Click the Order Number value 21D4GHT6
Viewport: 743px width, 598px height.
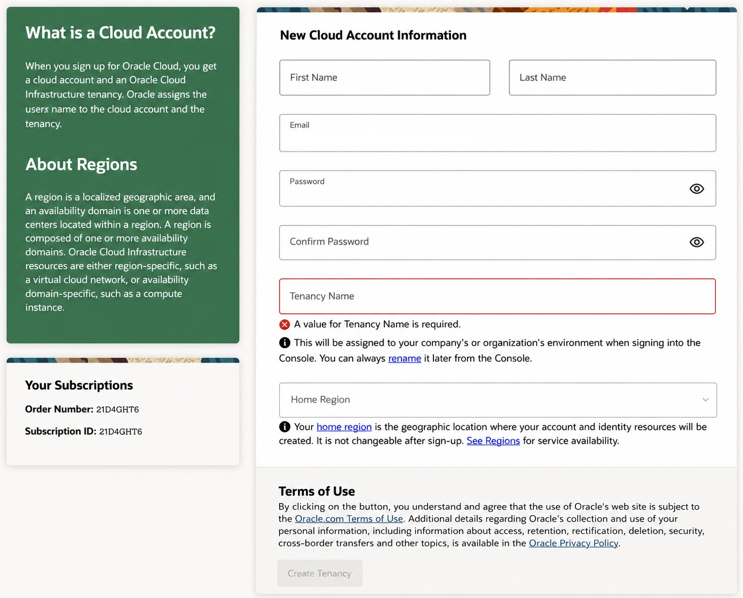tap(118, 409)
